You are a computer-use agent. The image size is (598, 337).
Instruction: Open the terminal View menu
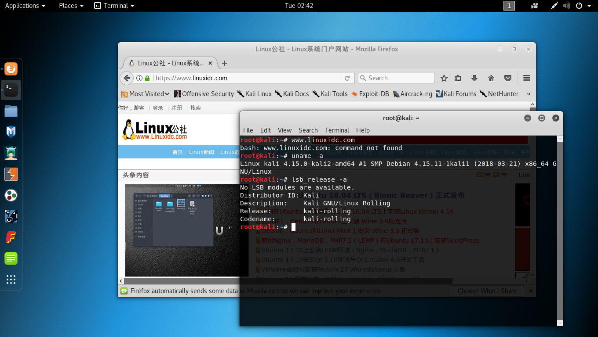(x=284, y=130)
